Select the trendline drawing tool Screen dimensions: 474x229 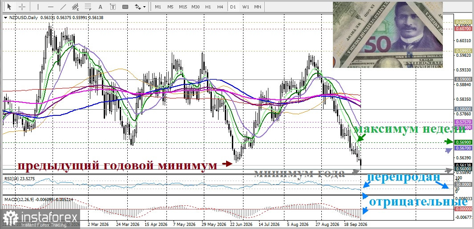pos(63,6)
